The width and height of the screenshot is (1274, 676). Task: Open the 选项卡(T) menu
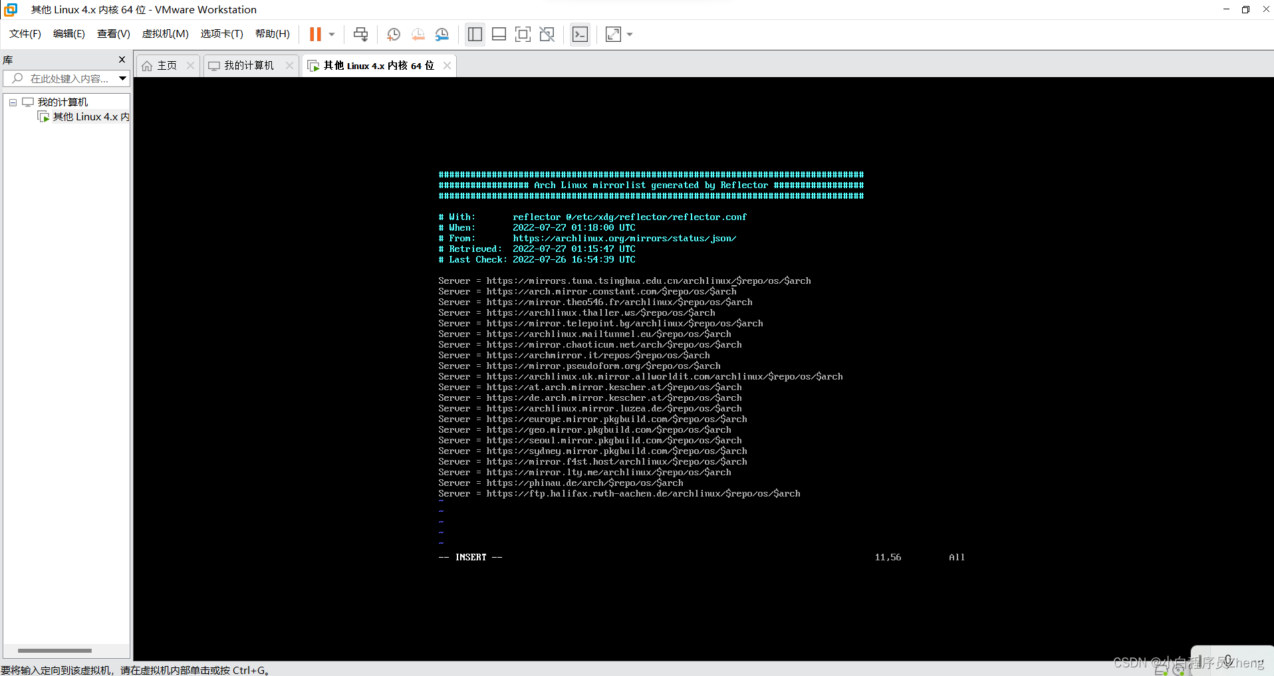(x=222, y=34)
